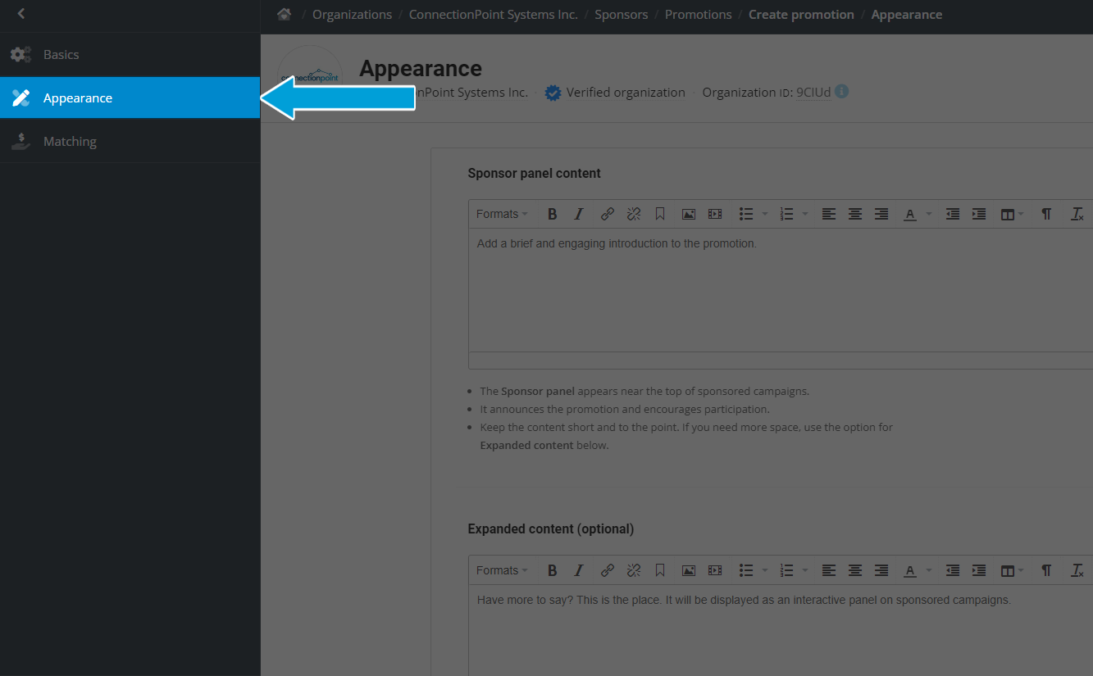Insert link in Expanded content editor
Screen dimensions: 1093x676
coord(608,570)
